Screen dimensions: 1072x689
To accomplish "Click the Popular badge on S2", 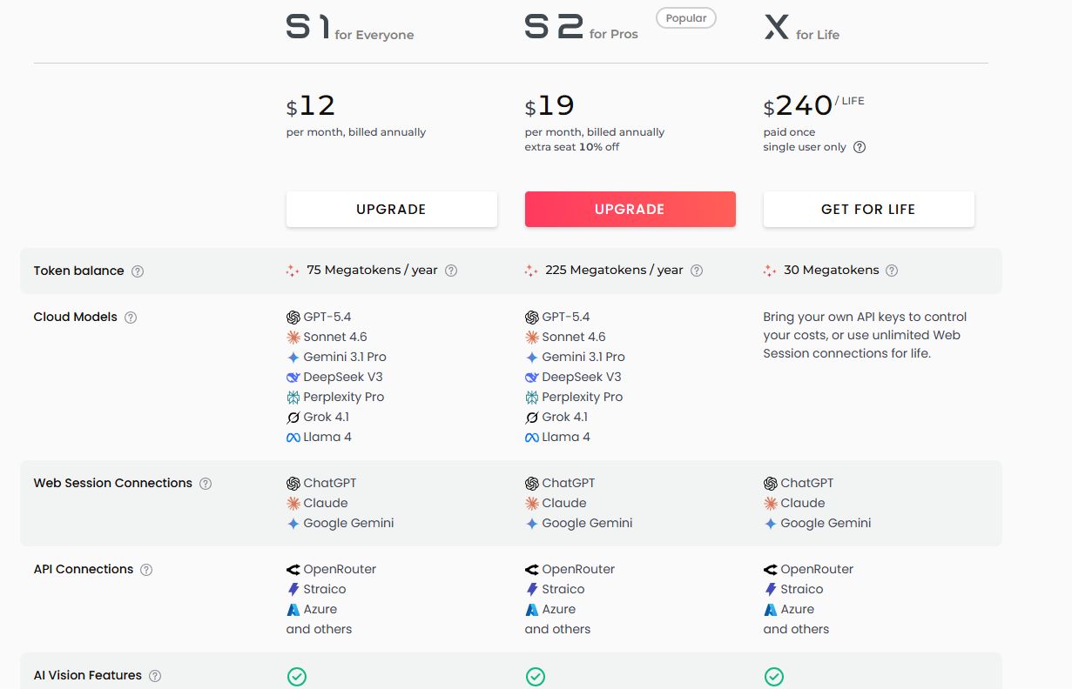I will [686, 18].
